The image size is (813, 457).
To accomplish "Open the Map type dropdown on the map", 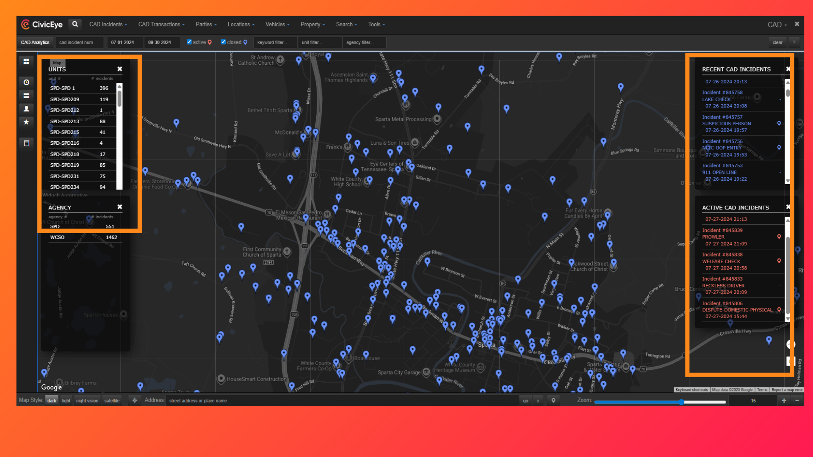I will point(58,63).
